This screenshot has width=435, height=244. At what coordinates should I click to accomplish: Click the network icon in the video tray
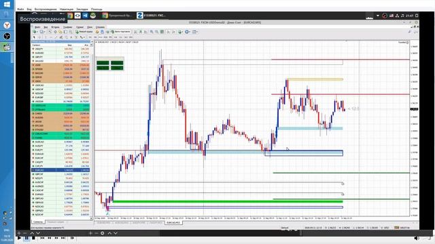[x=397, y=16]
